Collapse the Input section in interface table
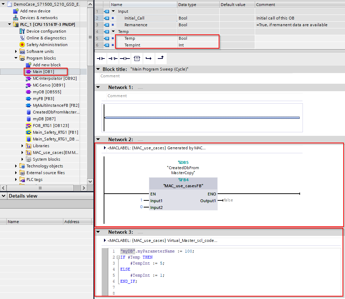 (113, 11)
